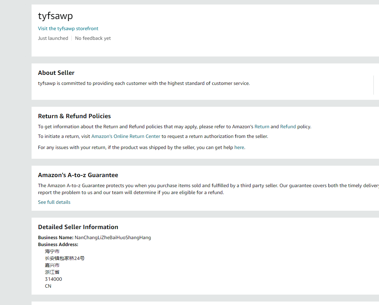Click the postal code 314000
Viewport: 379px width, 305px height.
pyautogui.click(x=53, y=279)
